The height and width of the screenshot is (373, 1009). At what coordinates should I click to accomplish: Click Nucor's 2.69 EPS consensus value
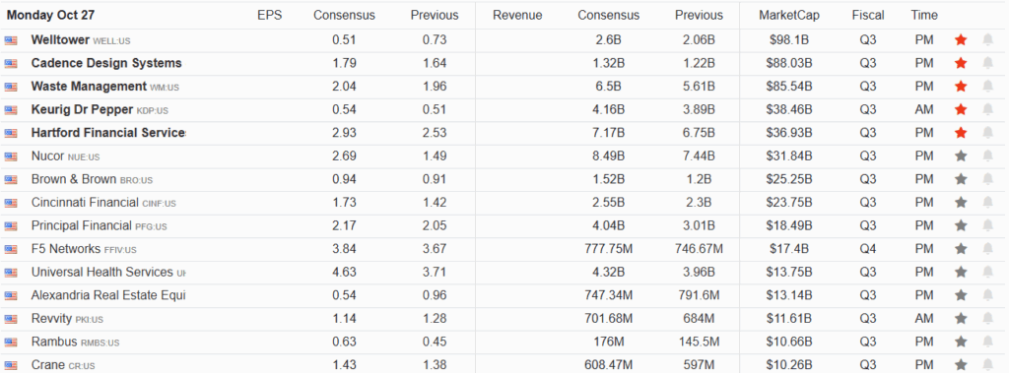(x=344, y=155)
